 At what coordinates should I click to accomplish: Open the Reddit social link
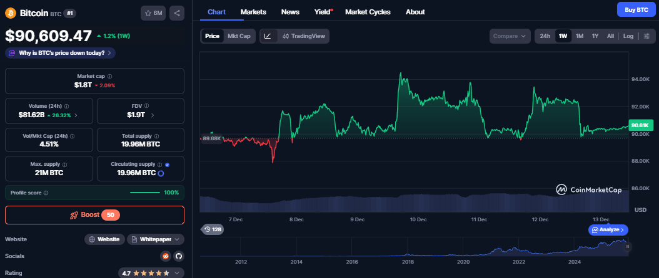[166, 256]
